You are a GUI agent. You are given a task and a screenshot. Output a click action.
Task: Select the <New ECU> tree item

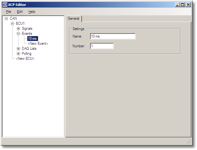click(25, 59)
